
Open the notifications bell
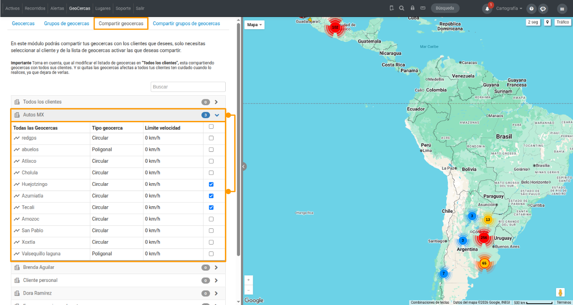tap(487, 9)
